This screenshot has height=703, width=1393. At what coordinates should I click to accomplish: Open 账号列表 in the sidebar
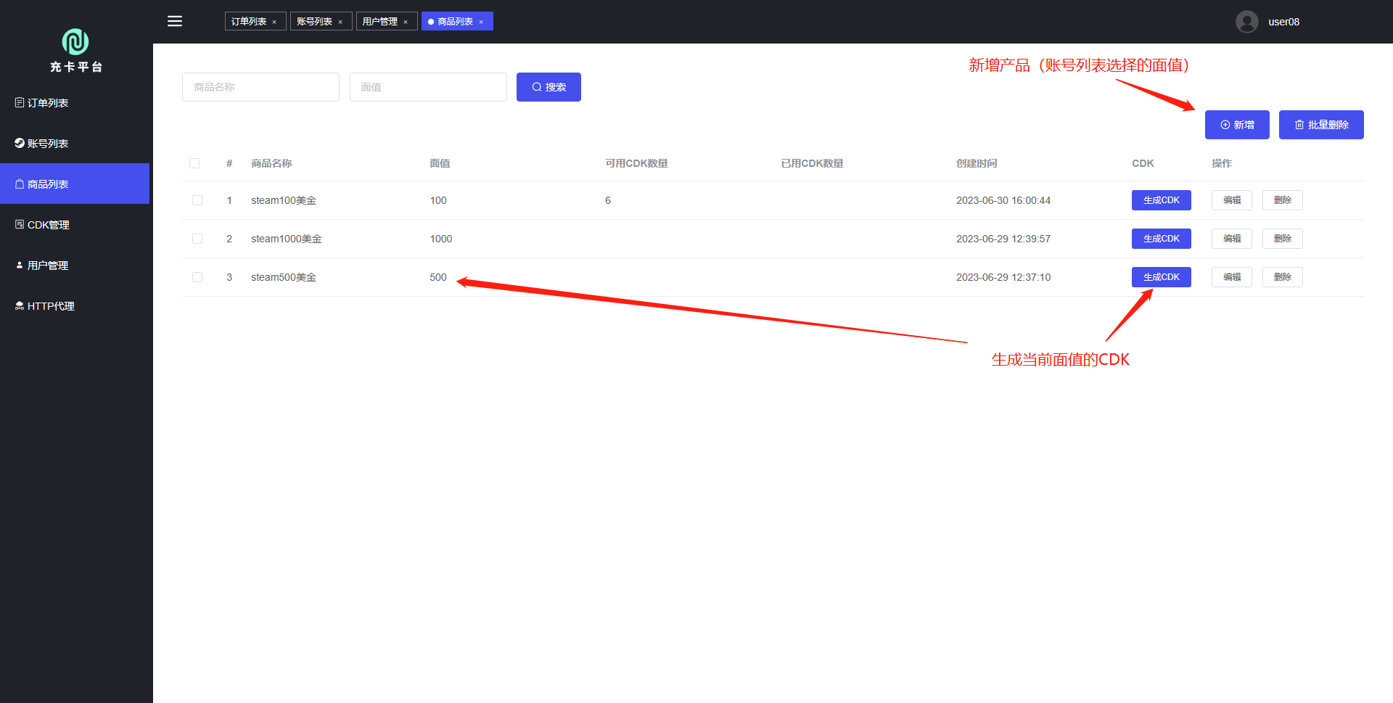(75, 144)
